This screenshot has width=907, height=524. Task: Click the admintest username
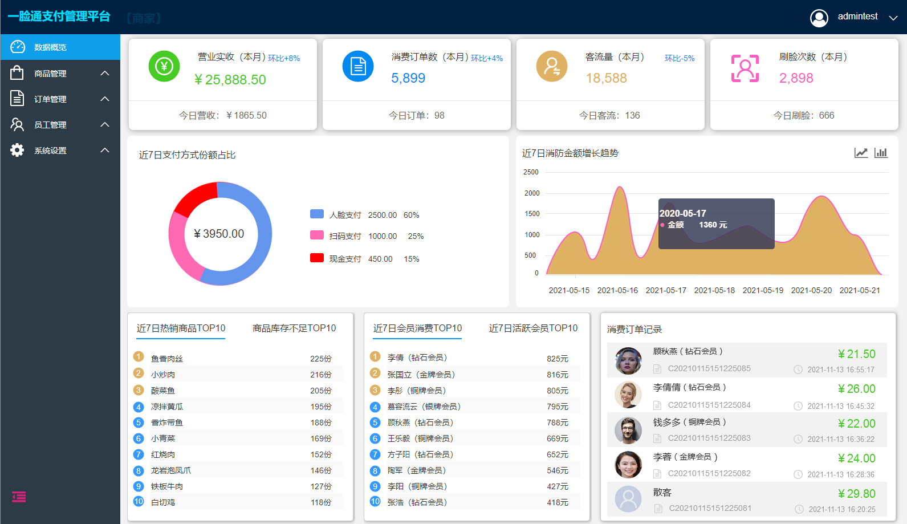coord(857,17)
